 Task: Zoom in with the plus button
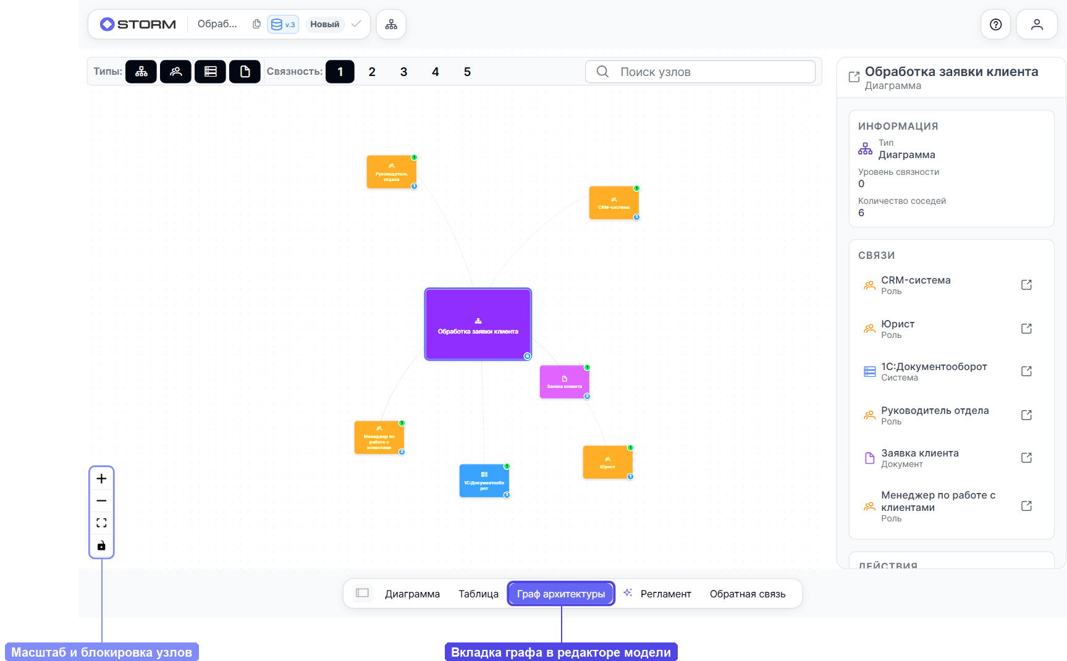(101, 479)
